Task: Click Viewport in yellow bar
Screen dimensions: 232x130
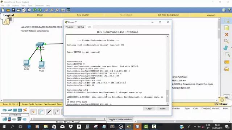Action: point(211,15)
